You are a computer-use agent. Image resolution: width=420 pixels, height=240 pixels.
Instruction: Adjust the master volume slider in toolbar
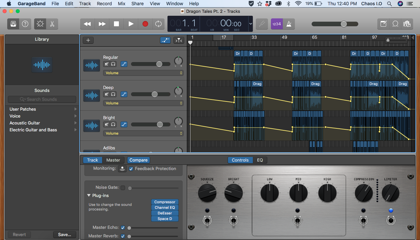point(335,24)
